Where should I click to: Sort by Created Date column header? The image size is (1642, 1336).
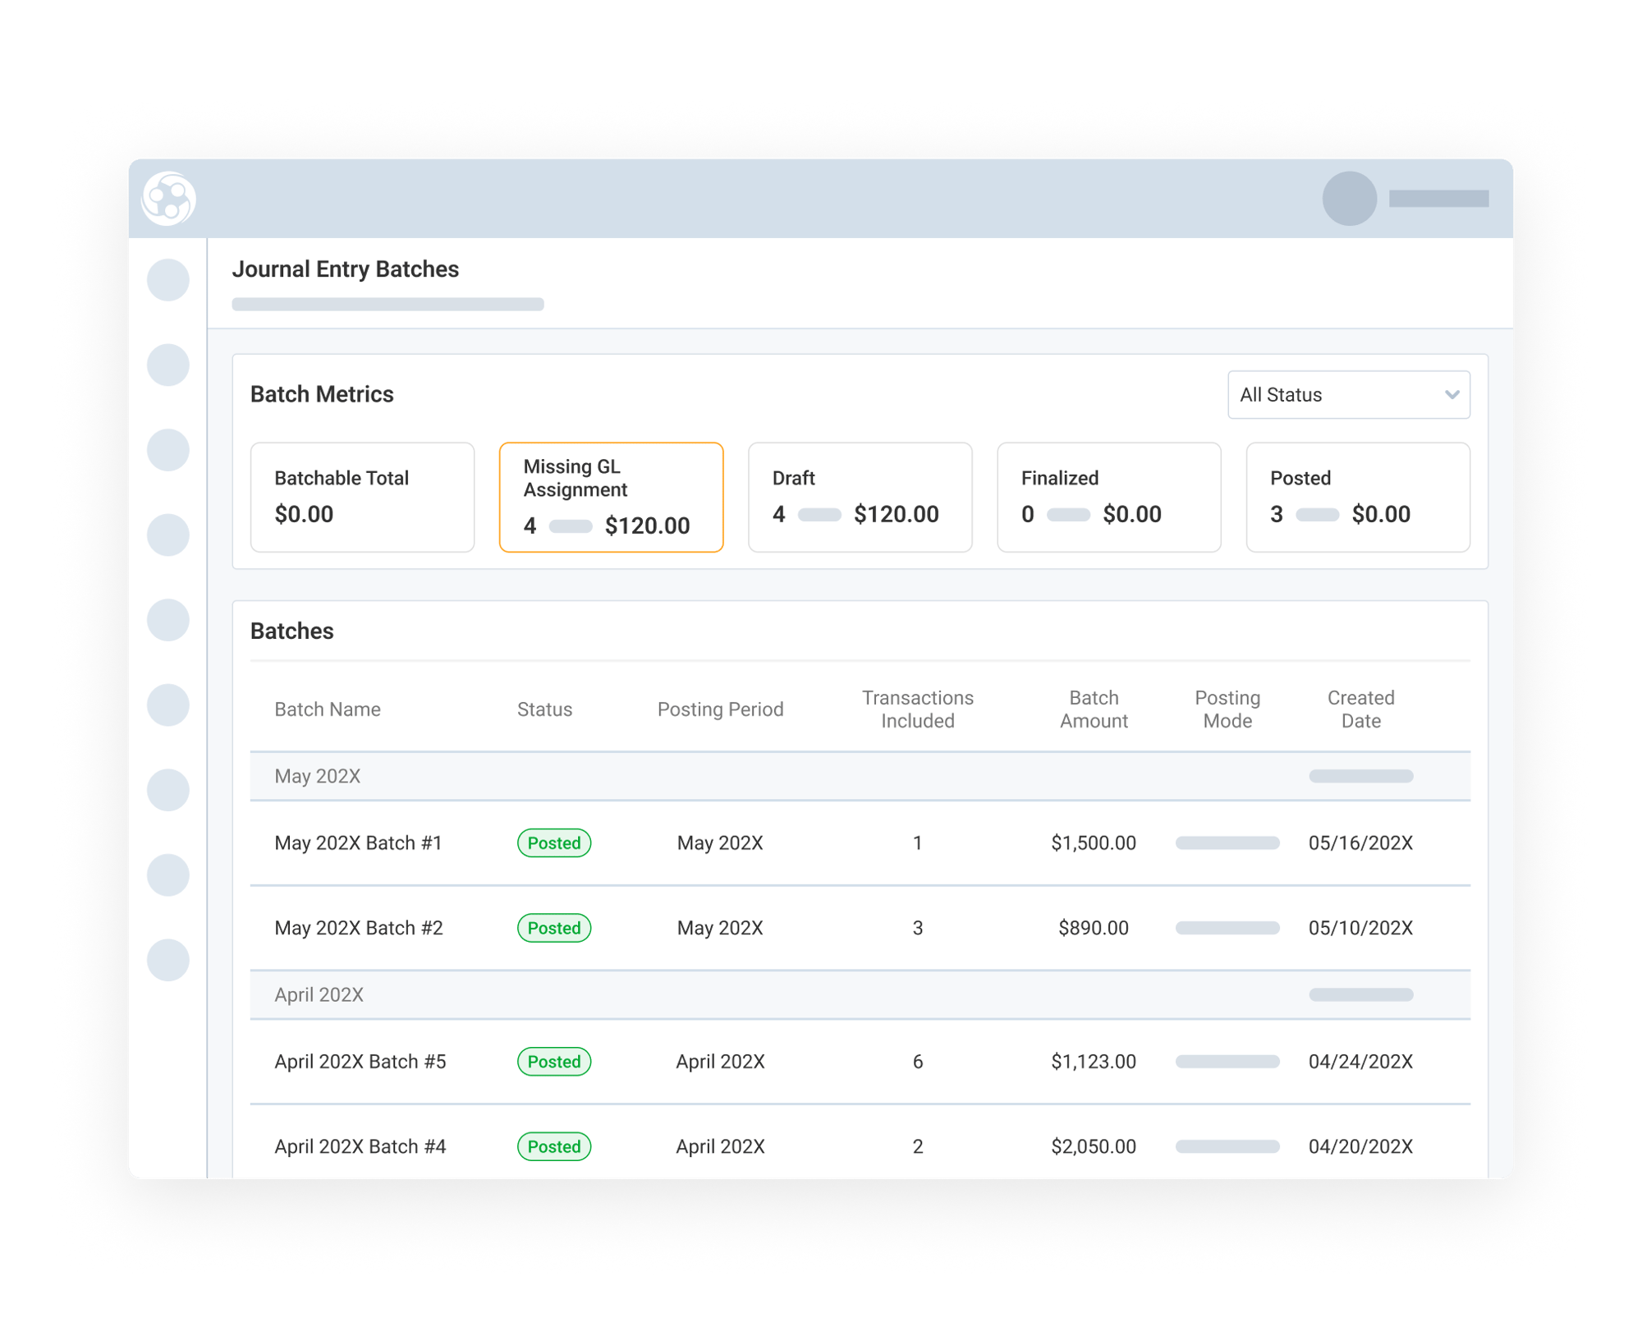click(x=1360, y=709)
